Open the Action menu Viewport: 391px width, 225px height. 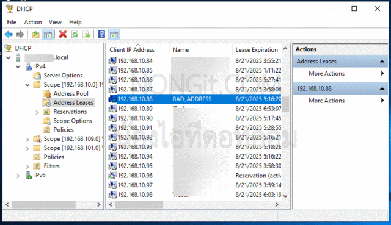33,22
